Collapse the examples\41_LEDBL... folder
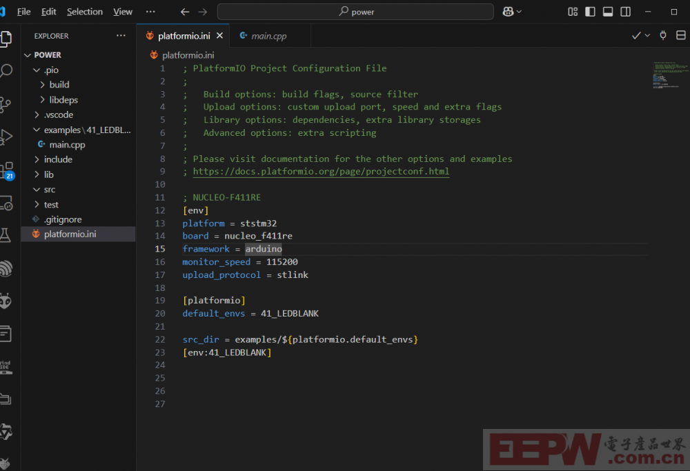The height and width of the screenshot is (471, 690). click(79, 130)
